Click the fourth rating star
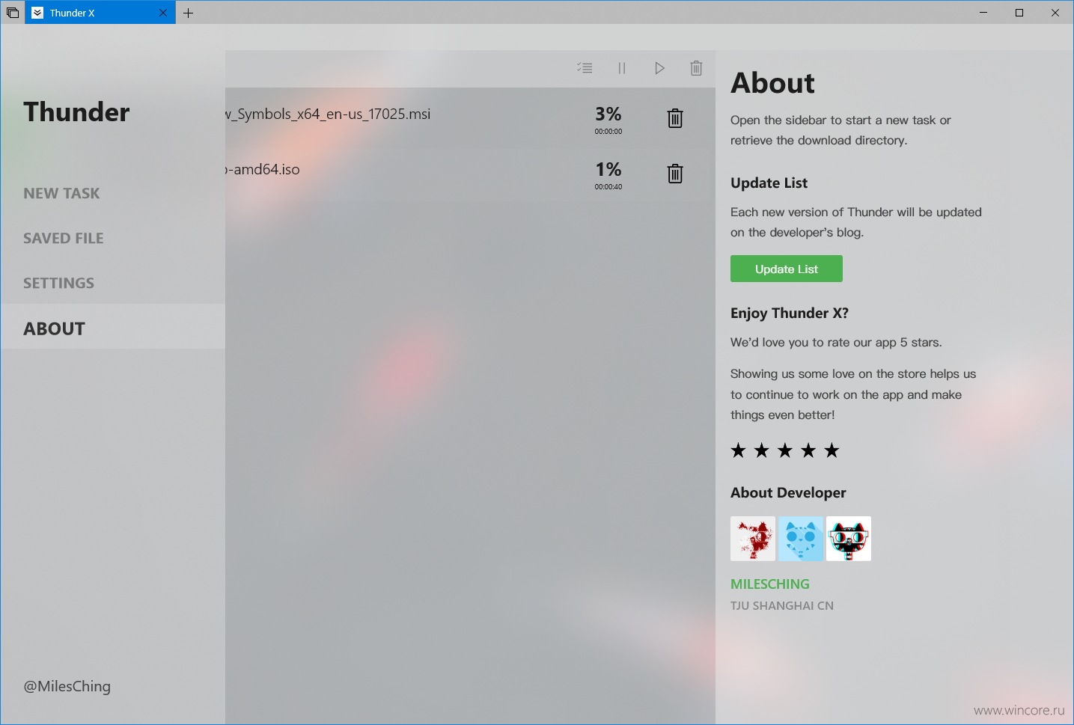The width and height of the screenshot is (1074, 725). pyautogui.click(x=808, y=450)
